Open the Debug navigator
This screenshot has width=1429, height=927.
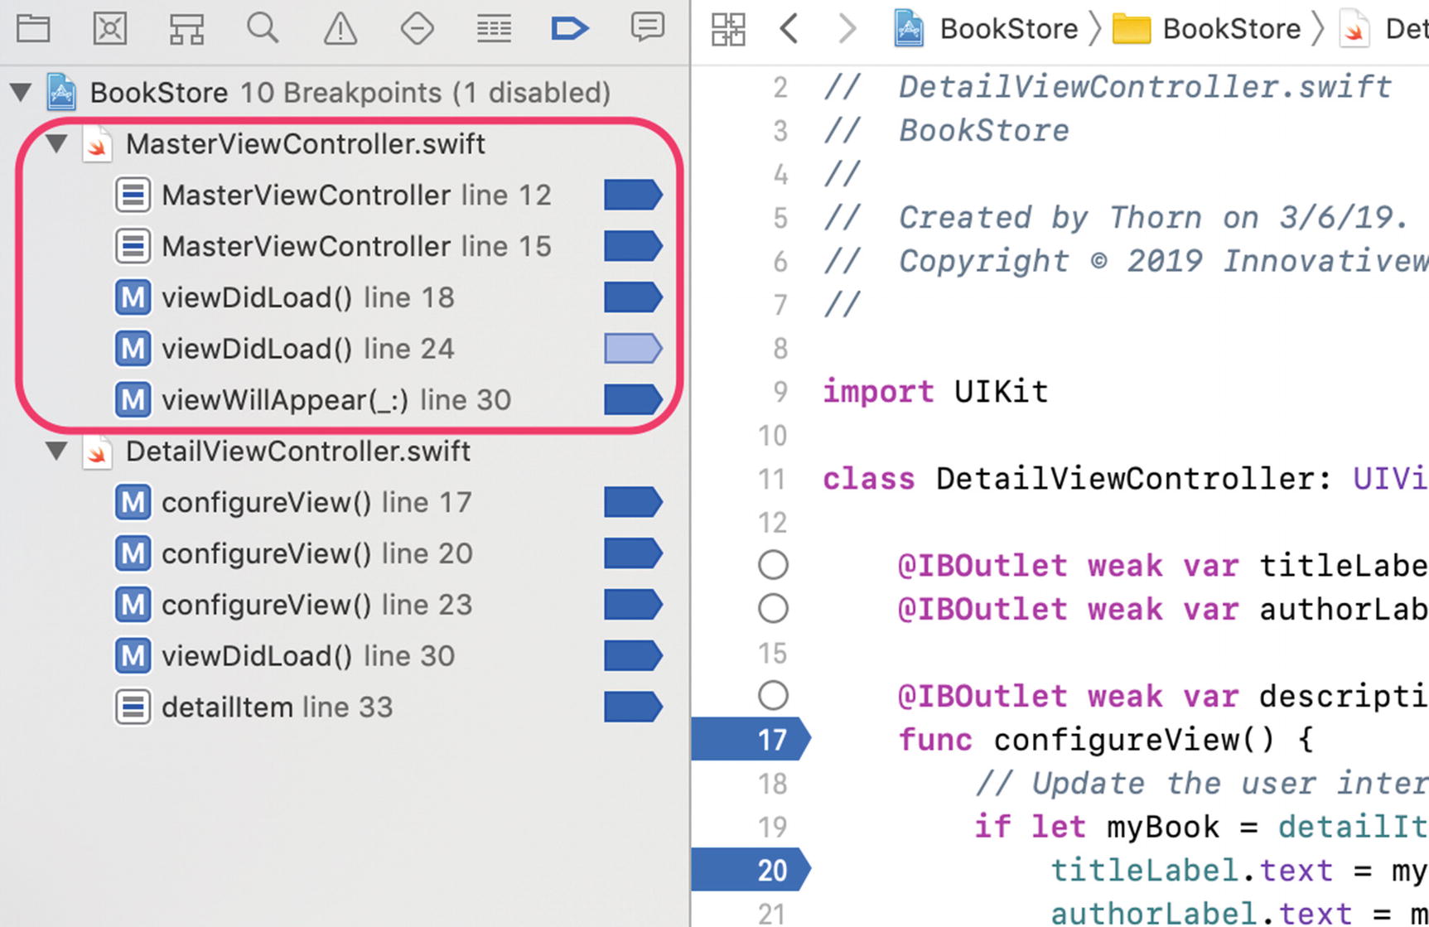click(x=494, y=28)
